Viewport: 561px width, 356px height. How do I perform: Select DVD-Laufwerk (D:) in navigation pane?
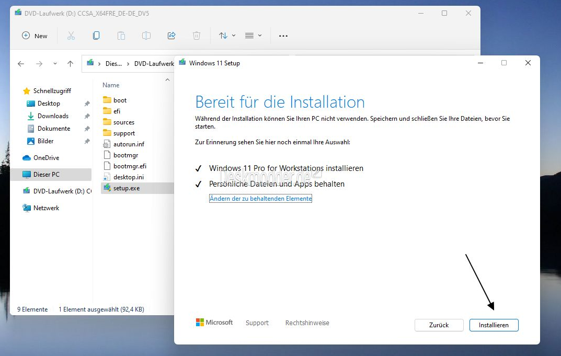click(x=57, y=191)
